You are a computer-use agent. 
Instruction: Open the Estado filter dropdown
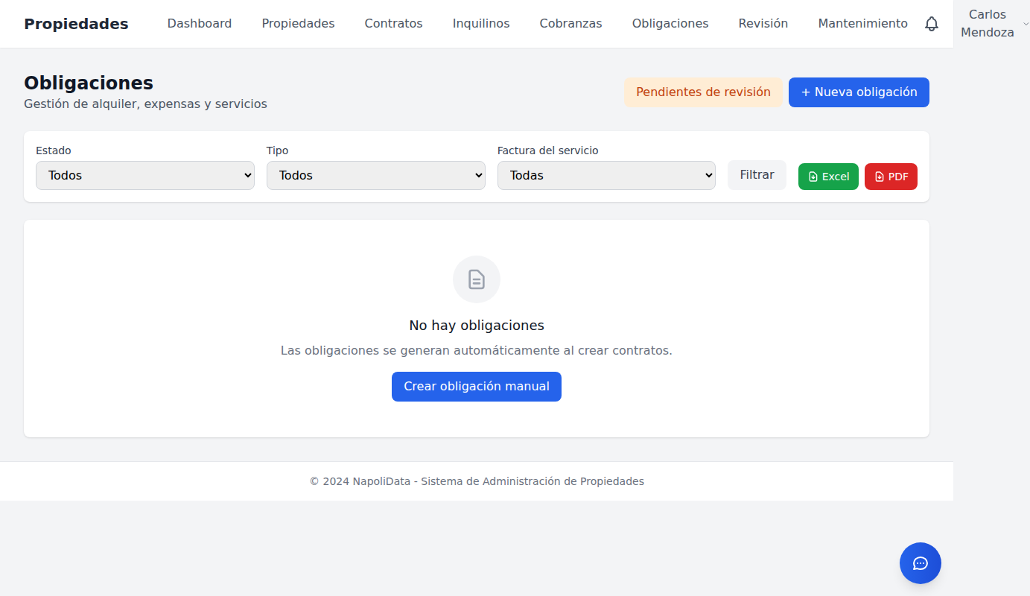[144, 175]
